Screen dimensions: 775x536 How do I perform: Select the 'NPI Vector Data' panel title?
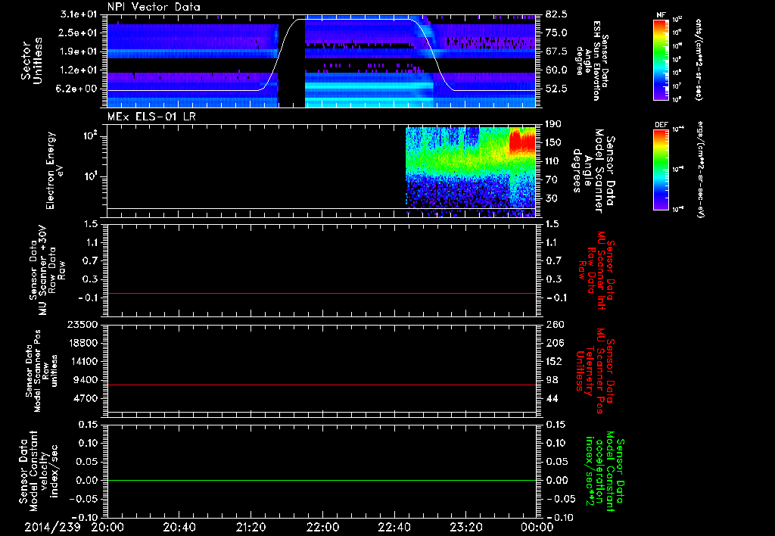coord(154,7)
